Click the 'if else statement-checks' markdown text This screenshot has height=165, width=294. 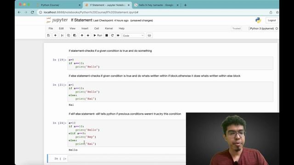click(154, 76)
